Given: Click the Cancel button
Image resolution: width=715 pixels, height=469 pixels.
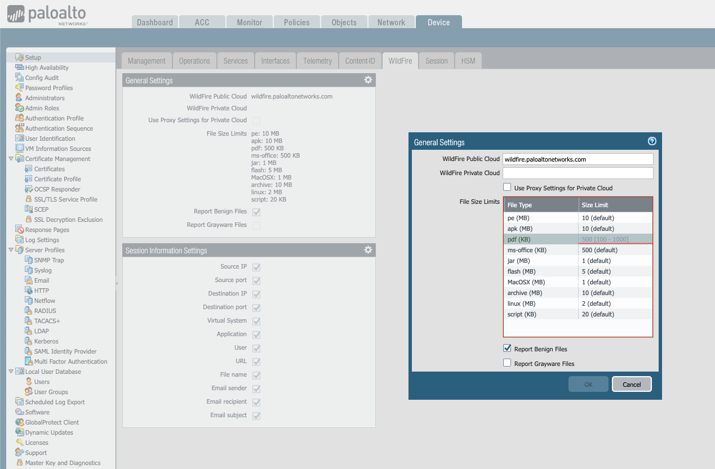Looking at the screenshot, I should pos(632,384).
